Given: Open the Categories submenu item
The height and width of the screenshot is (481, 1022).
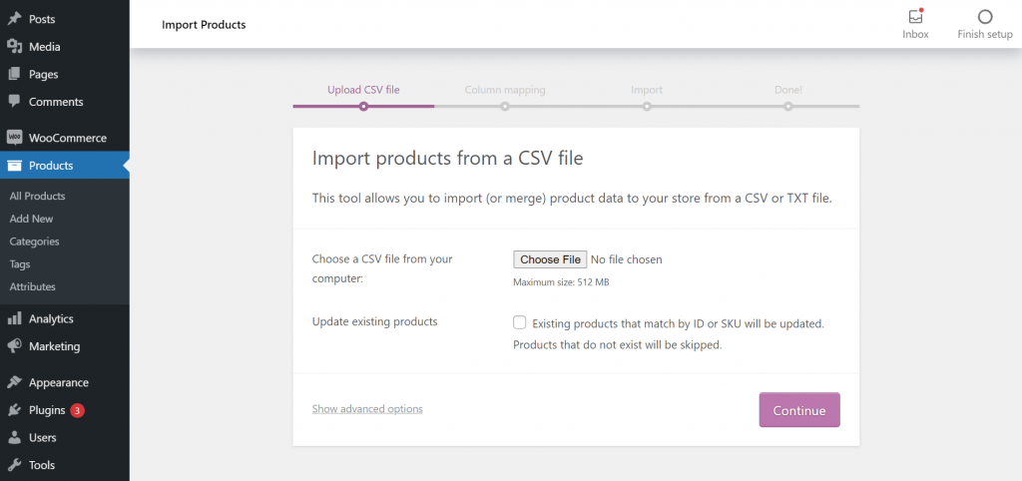Looking at the screenshot, I should point(34,241).
